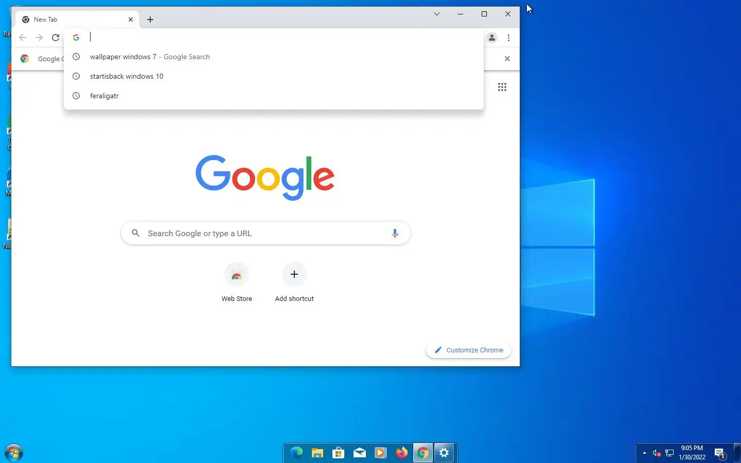Open Settings gear in taskbar
Screen dimensions: 741x463
click(444, 453)
